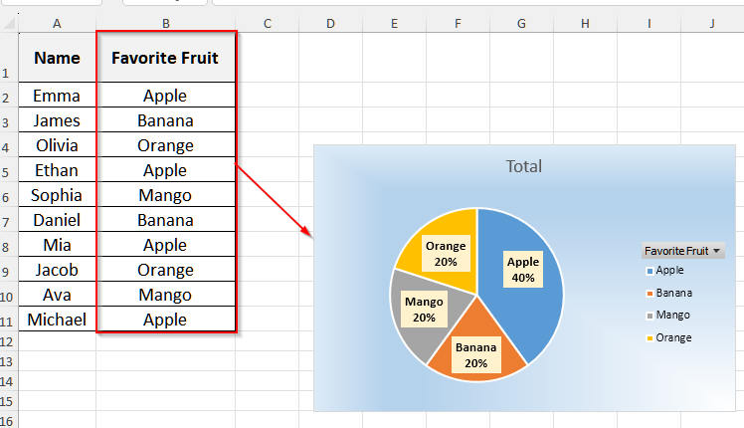Select the row 16 header
Viewport: 744px width, 428px height.
[7, 421]
